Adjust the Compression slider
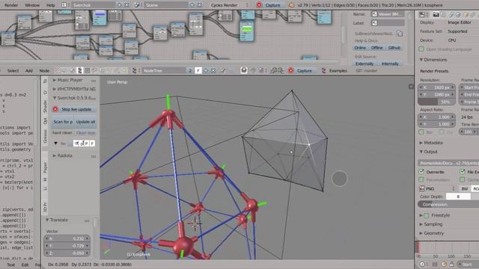The width and height of the screenshot is (479, 269). point(448,204)
